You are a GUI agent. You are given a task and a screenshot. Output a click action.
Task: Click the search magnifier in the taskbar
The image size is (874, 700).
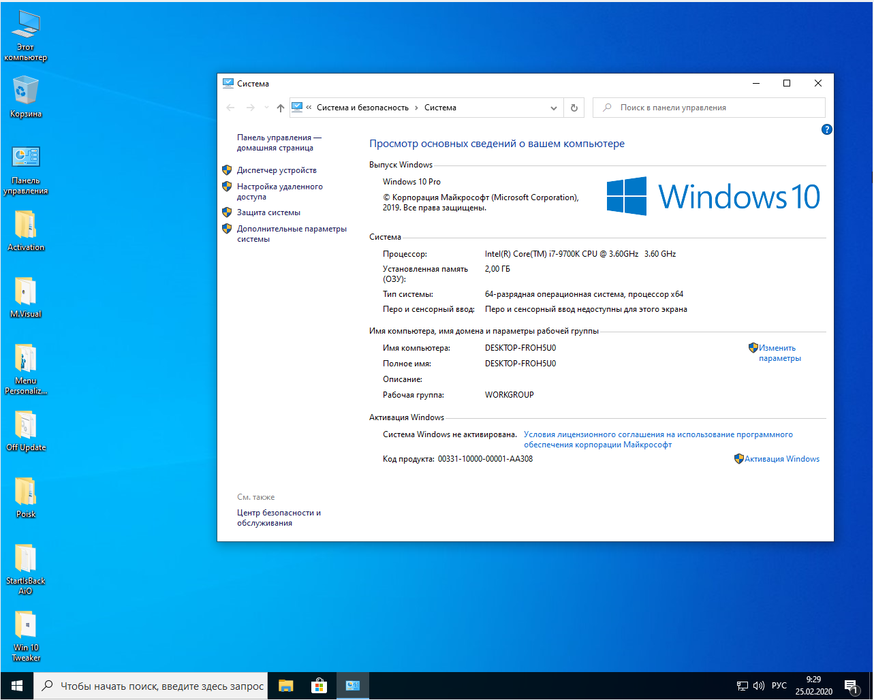[47, 686]
